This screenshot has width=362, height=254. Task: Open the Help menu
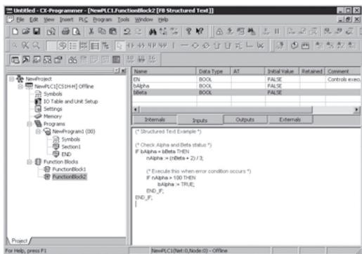(163, 20)
